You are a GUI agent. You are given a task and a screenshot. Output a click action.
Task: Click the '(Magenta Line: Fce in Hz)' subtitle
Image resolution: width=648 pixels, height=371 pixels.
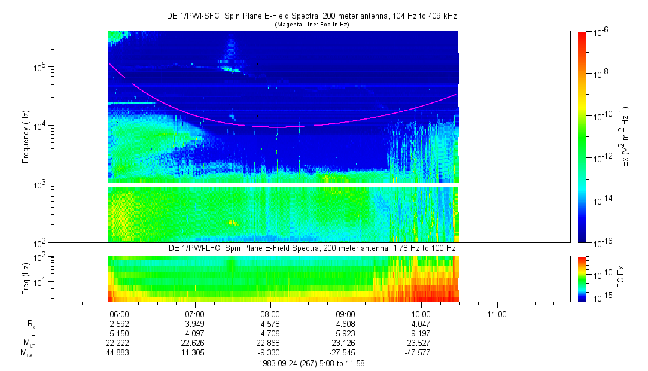[312, 25]
